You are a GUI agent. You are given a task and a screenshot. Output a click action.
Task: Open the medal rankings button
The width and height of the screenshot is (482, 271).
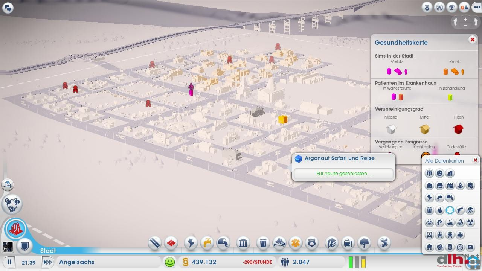(x=427, y=7)
